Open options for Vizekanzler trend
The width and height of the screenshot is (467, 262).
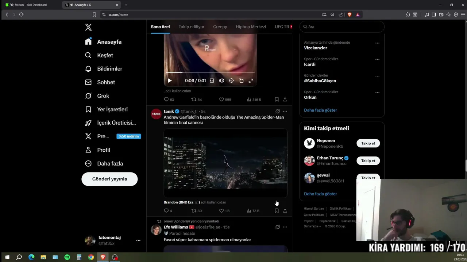click(377, 43)
